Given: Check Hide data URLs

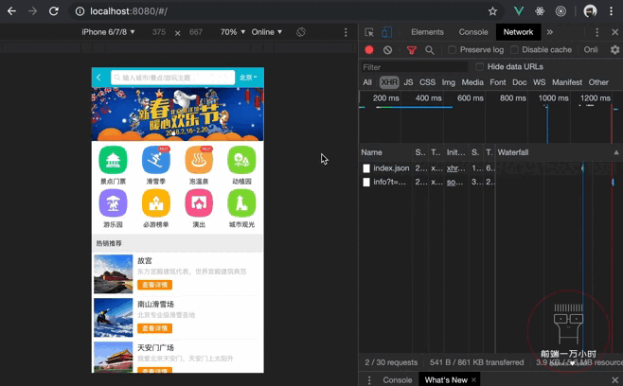Looking at the screenshot, I should (x=480, y=67).
